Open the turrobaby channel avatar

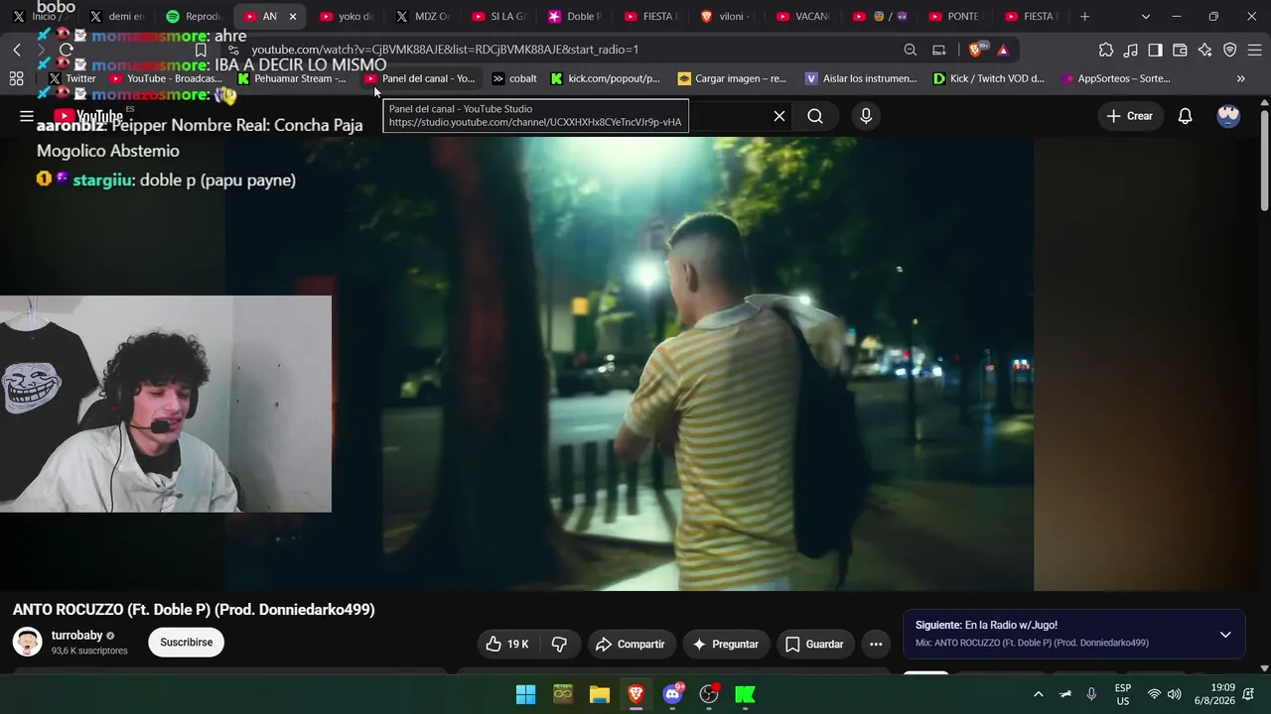pos(28,643)
